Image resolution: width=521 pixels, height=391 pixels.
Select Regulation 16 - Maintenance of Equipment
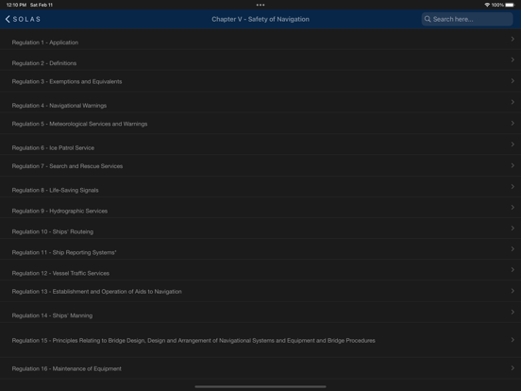[260, 368]
